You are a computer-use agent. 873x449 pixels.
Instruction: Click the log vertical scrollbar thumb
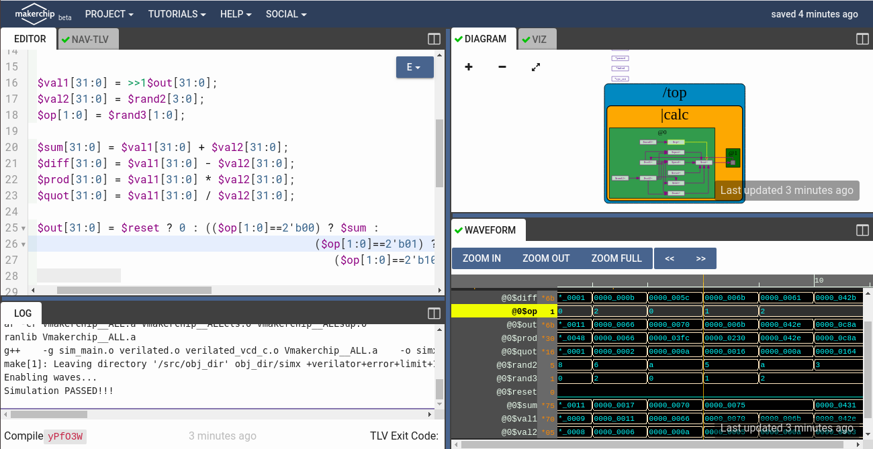pos(440,389)
